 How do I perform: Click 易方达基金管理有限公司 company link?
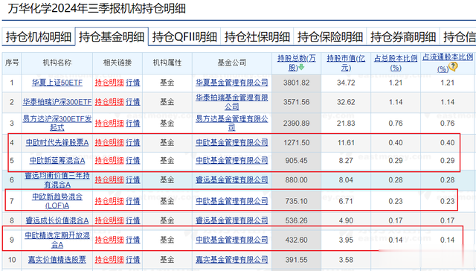point(231,123)
